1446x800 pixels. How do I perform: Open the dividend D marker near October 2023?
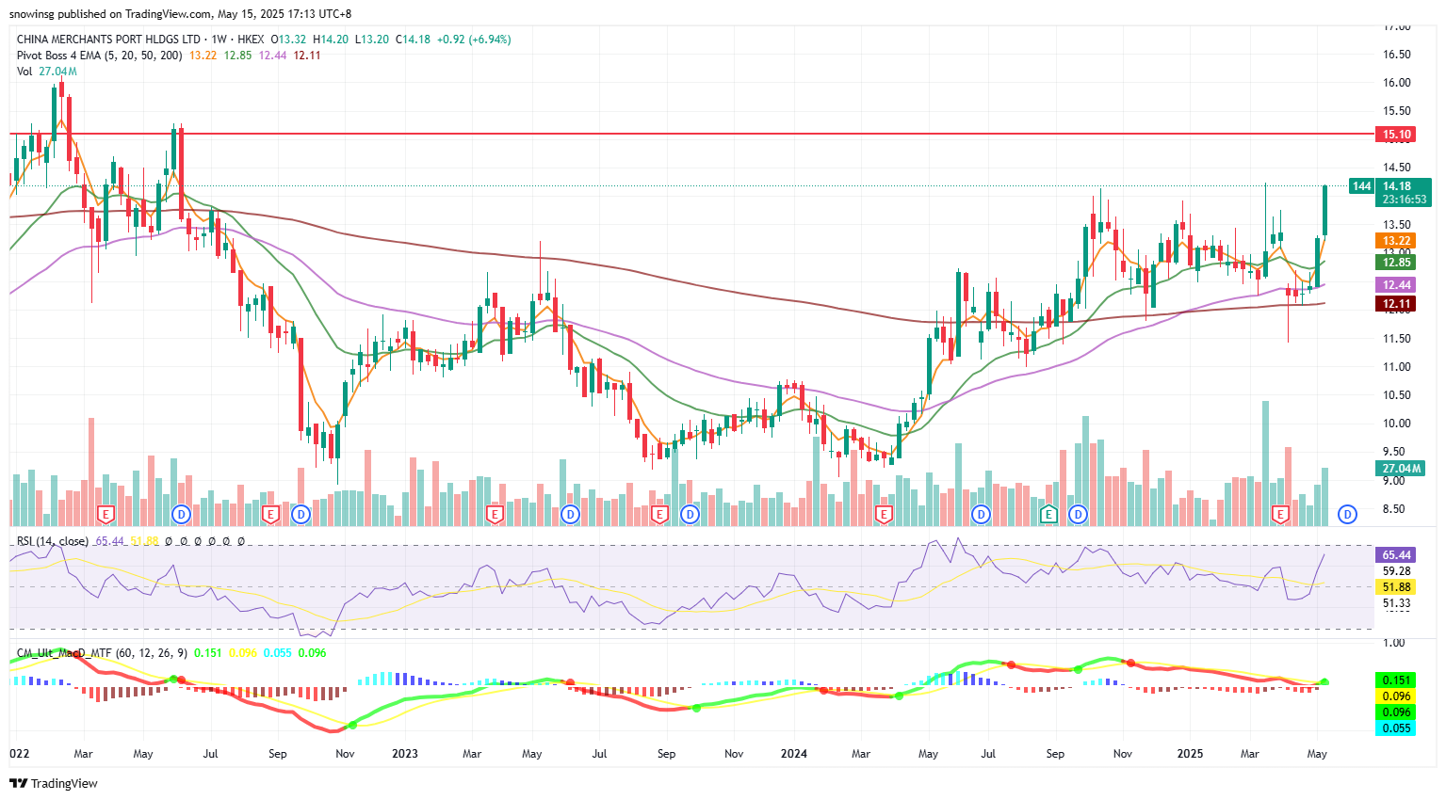[691, 514]
